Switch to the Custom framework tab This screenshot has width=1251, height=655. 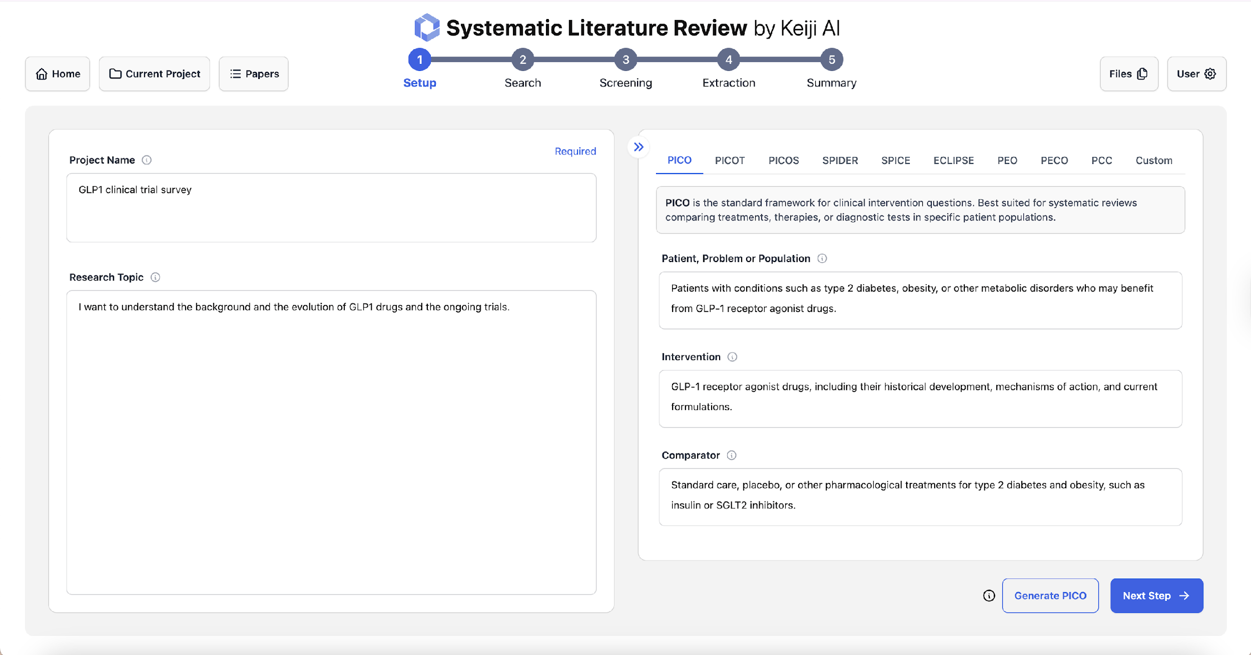pos(1154,160)
